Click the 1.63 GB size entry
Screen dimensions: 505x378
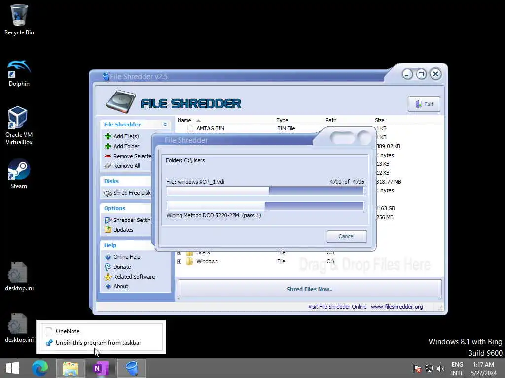coord(385,208)
